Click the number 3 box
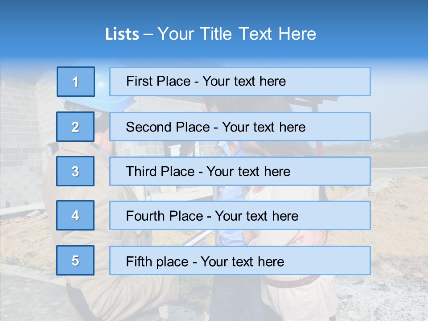The height and width of the screenshot is (321, 428). click(x=75, y=171)
